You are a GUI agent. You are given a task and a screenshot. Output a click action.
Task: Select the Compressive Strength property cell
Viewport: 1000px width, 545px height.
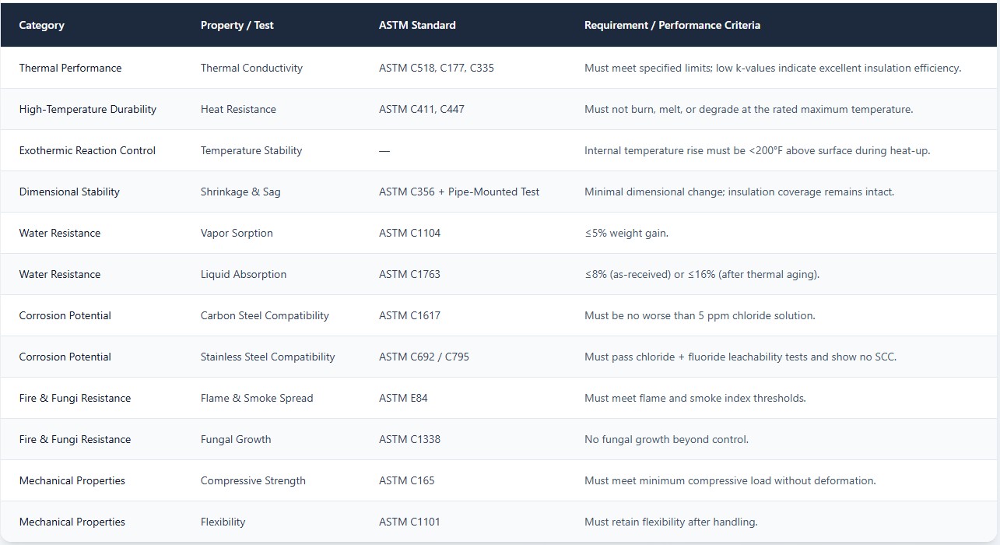(253, 480)
